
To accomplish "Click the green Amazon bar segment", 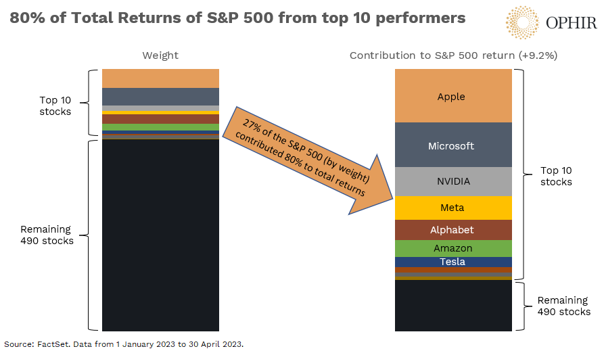I will point(451,248).
